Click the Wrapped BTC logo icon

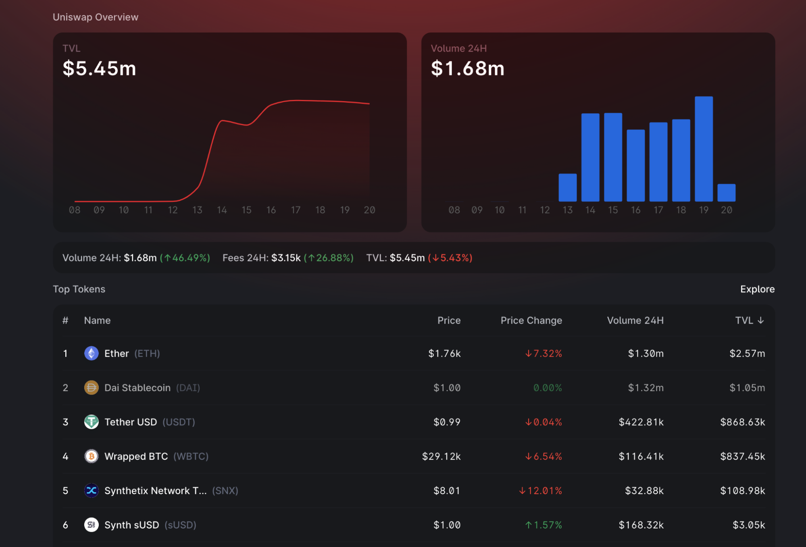tap(92, 456)
